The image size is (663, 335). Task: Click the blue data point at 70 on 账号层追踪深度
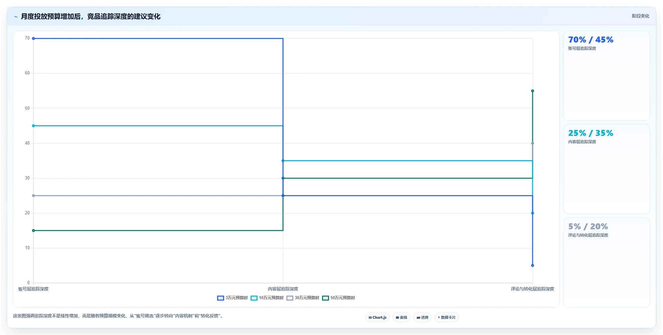click(x=33, y=39)
